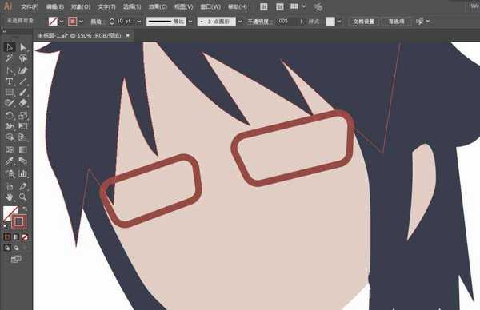Open the fill color dropdown arrow

pyautogui.click(x=62, y=22)
